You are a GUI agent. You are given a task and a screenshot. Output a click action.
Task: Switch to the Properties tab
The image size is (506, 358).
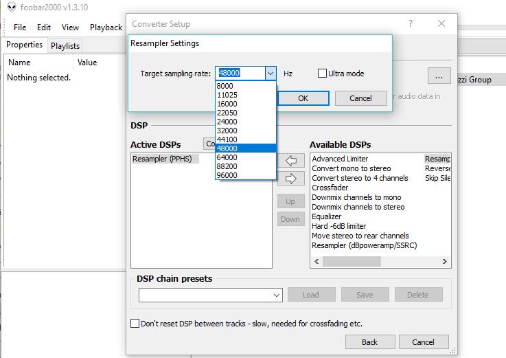pyautogui.click(x=25, y=45)
